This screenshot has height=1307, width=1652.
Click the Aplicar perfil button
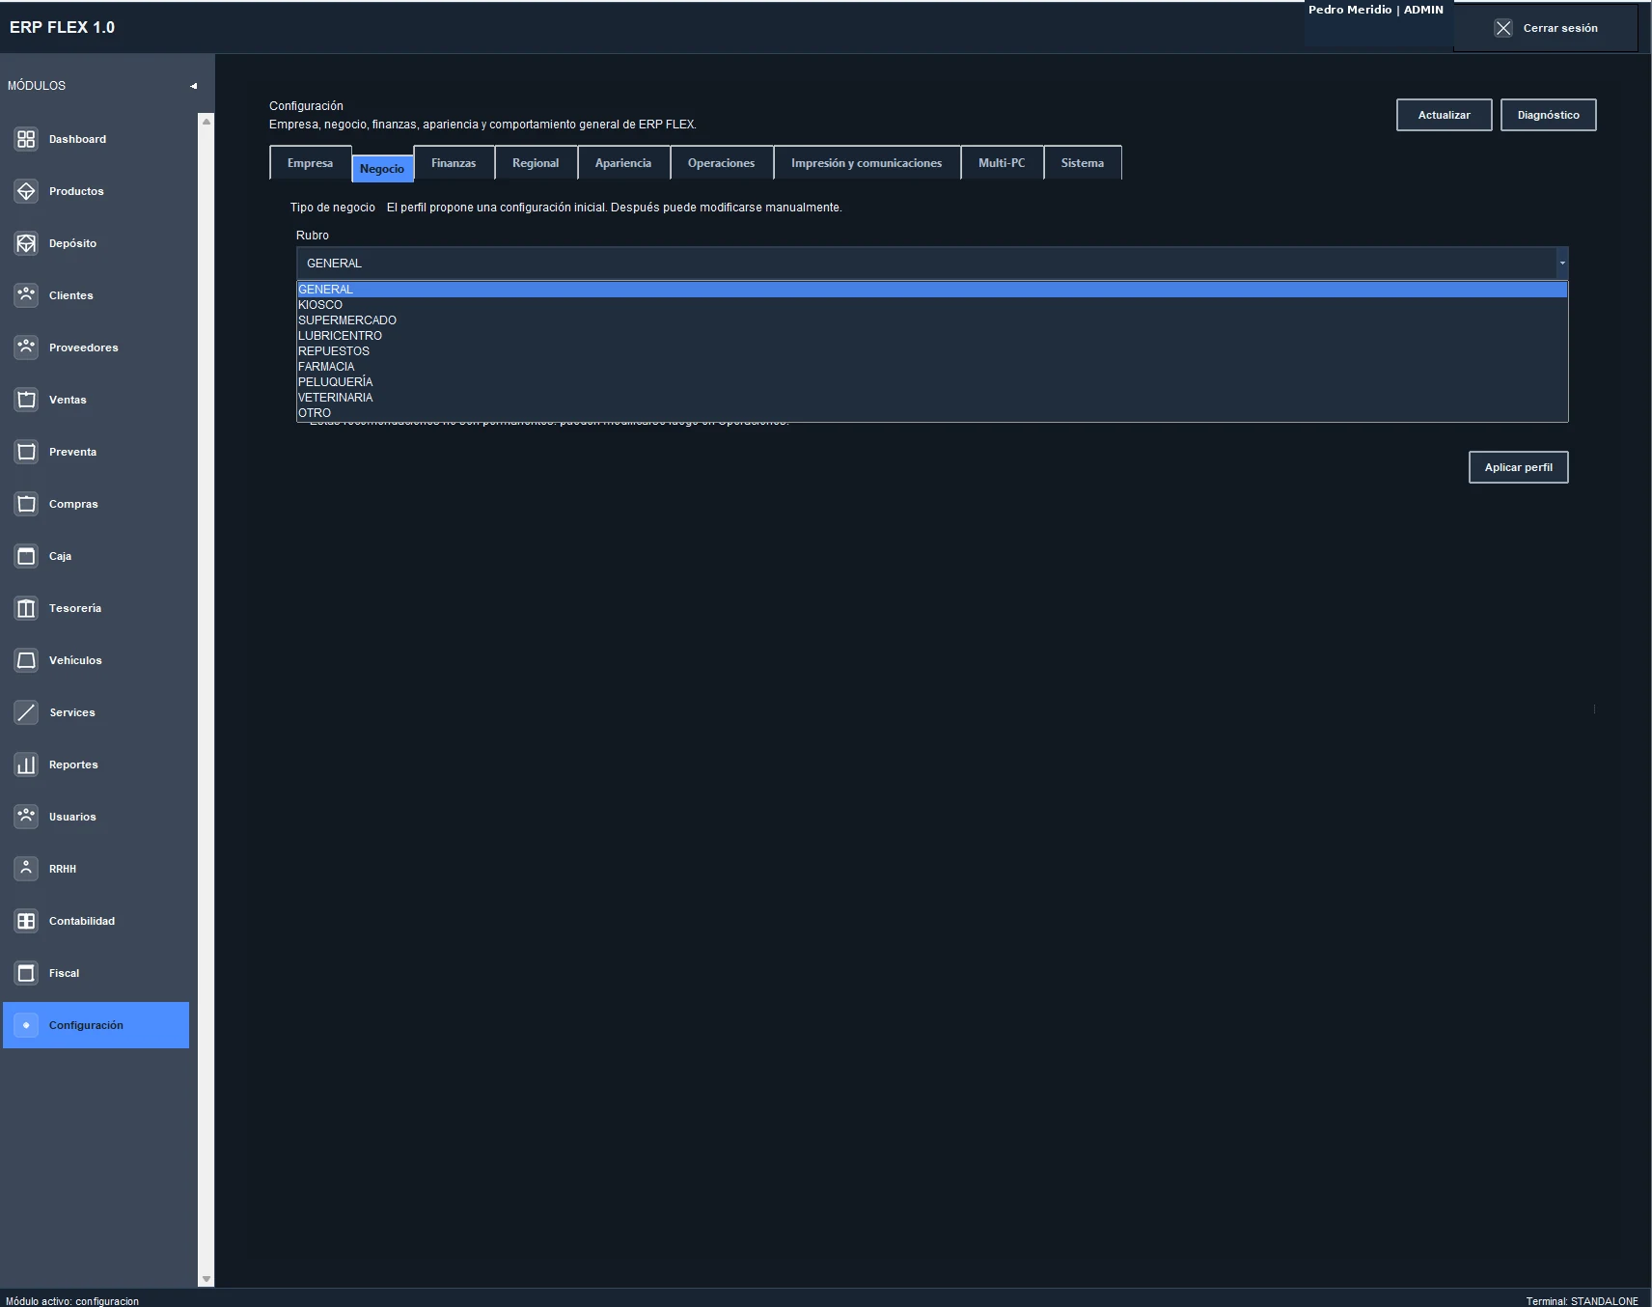(x=1519, y=467)
